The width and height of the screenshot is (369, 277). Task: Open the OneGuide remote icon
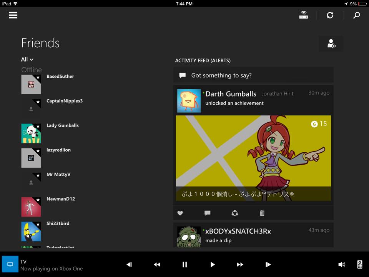pyautogui.click(x=359, y=264)
